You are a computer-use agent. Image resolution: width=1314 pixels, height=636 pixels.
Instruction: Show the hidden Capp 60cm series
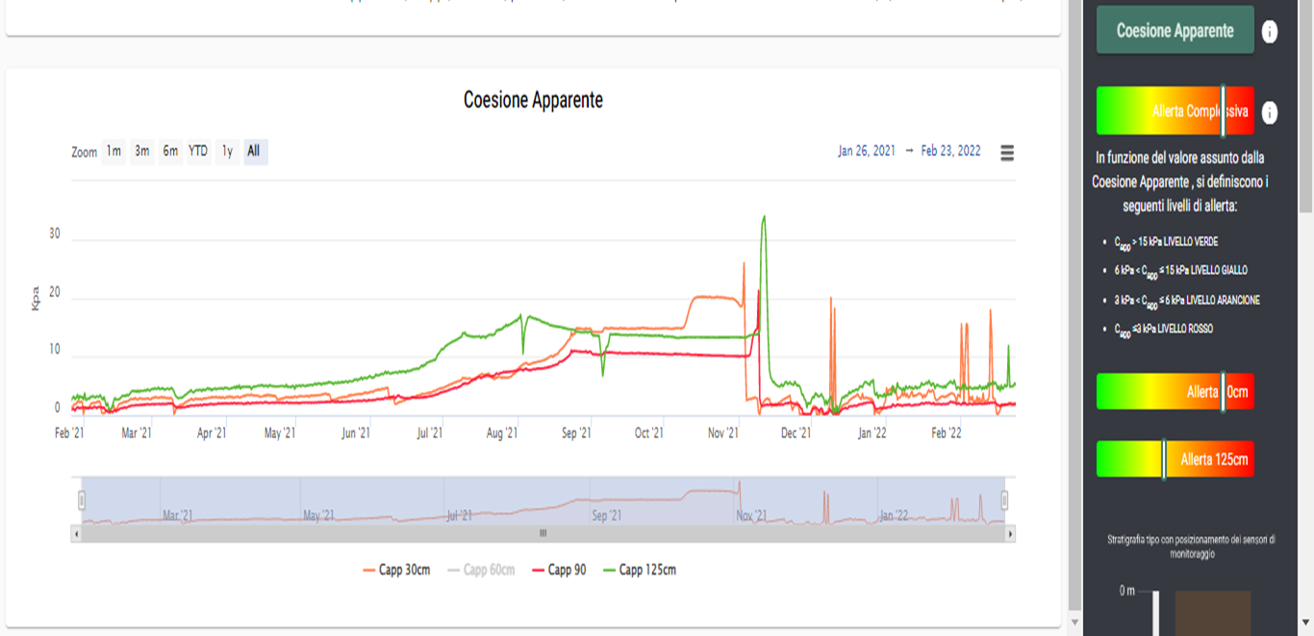(481, 570)
